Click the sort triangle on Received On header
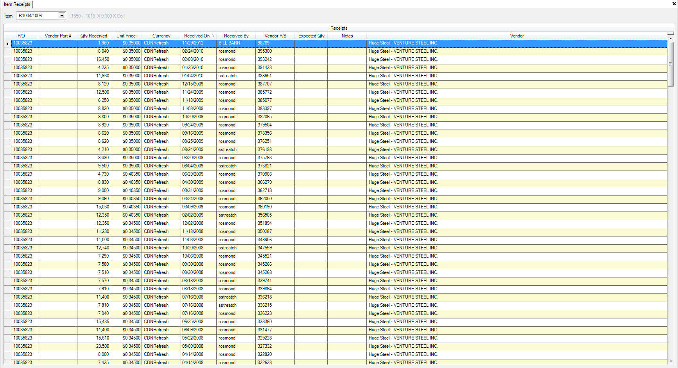This screenshot has height=368, width=678. point(214,36)
